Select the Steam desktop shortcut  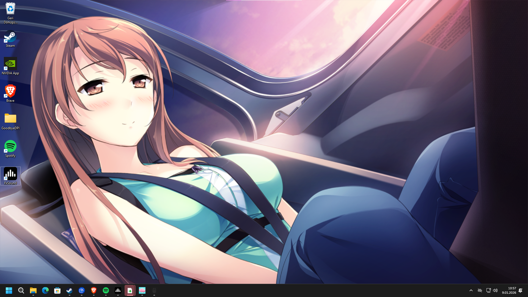pos(10,39)
